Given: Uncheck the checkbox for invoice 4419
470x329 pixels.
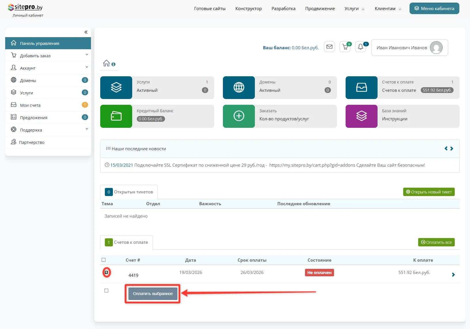Looking at the screenshot, I should (107, 272).
